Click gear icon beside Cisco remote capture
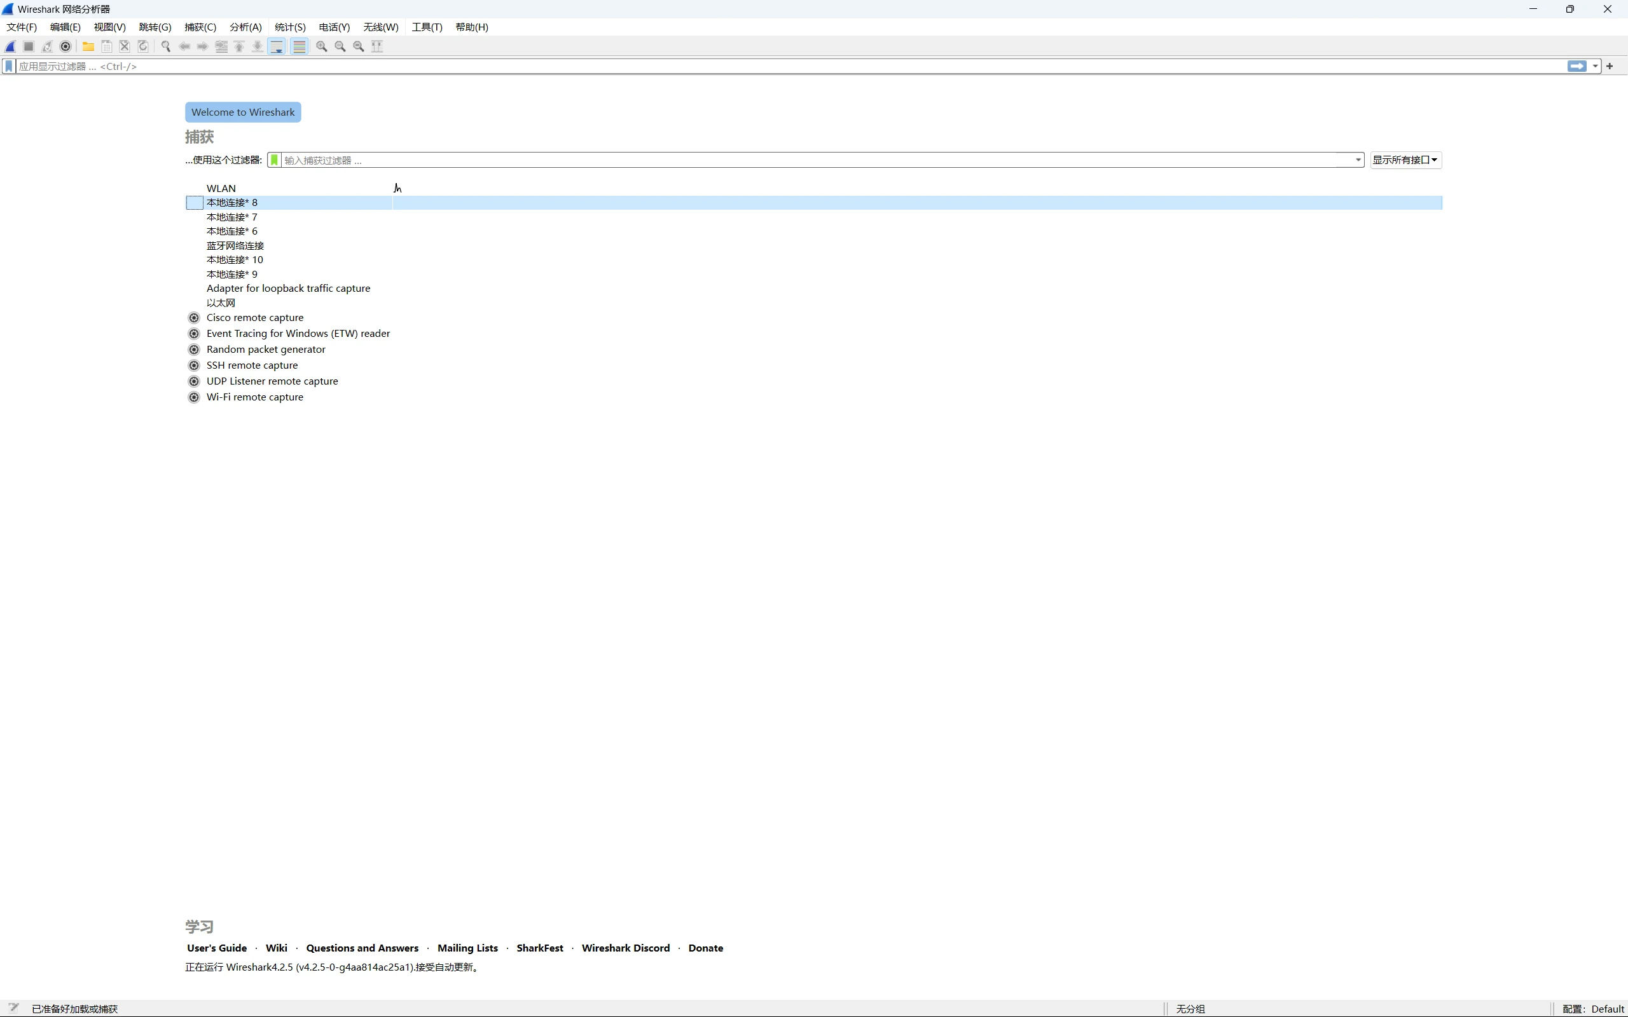Screen dimensions: 1628x1017 point(194,317)
